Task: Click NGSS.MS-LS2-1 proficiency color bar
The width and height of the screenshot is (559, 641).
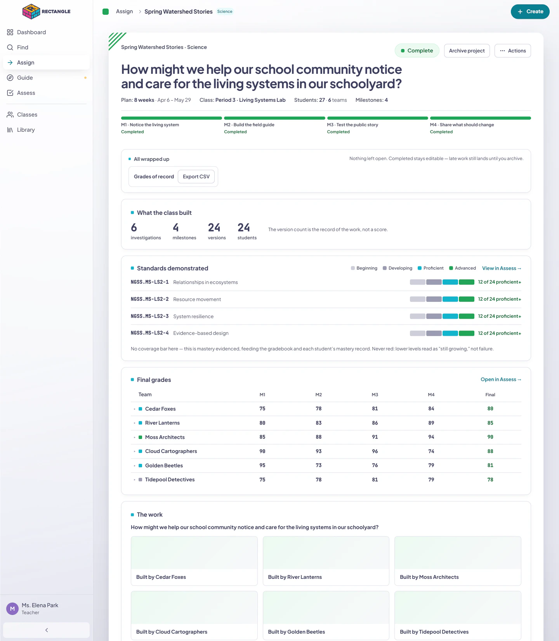Action: click(x=442, y=282)
